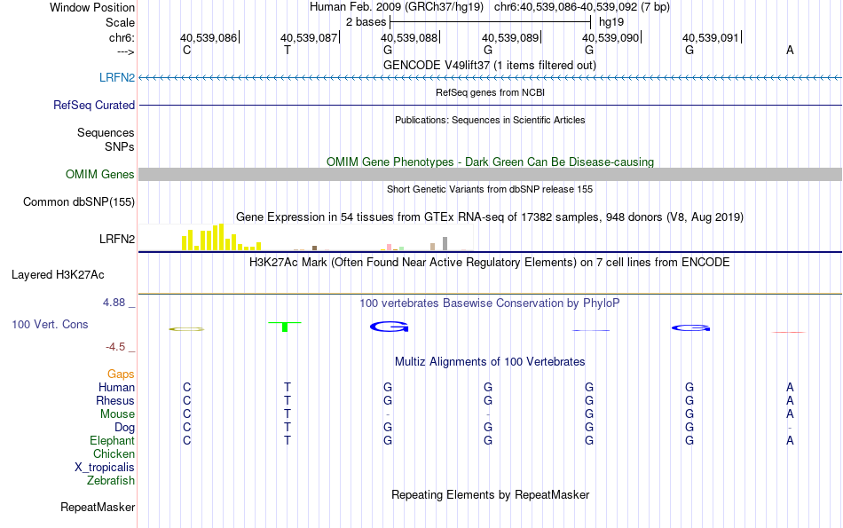Click the Common dbSNP(155) track label
This screenshot has height=528, width=843.
[78, 201]
